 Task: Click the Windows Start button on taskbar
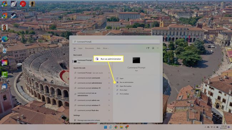coord(105,127)
